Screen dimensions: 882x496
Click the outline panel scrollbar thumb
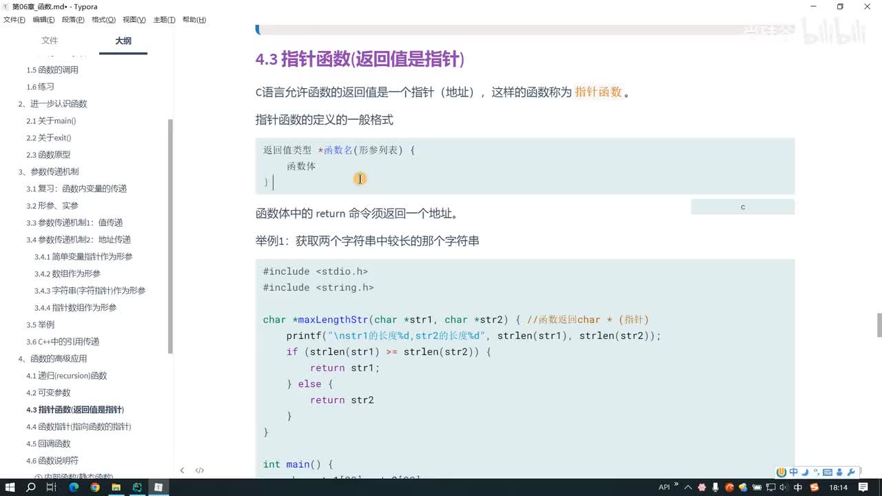click(x=171, y=236)
